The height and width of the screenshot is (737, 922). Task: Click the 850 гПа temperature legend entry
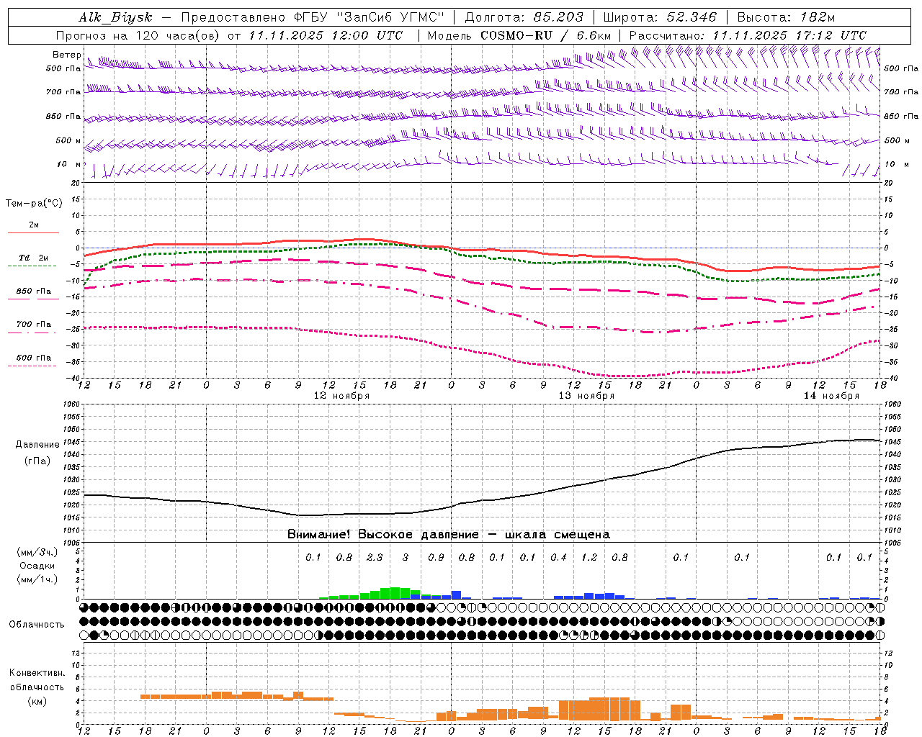[x=34, y=291]
